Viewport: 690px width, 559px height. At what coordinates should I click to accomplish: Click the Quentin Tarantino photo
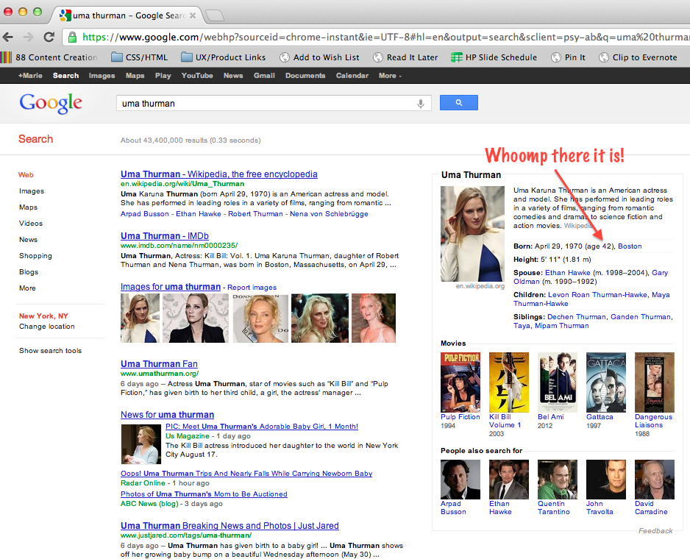coord(557,480)
